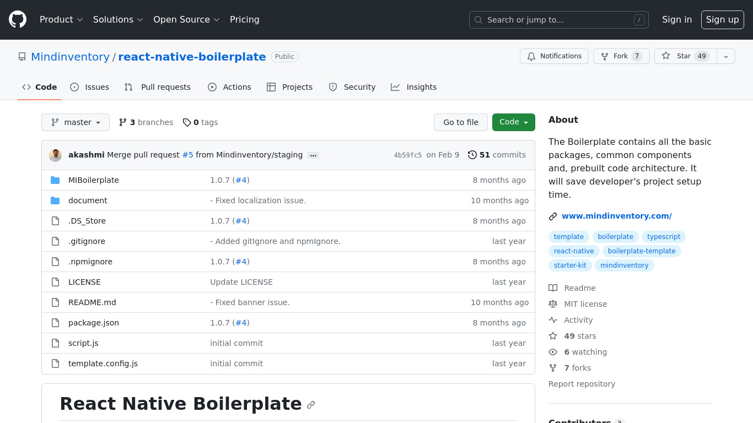Open the master branch dropdown
The image size is (753, 423).
(x=76, y=122)
